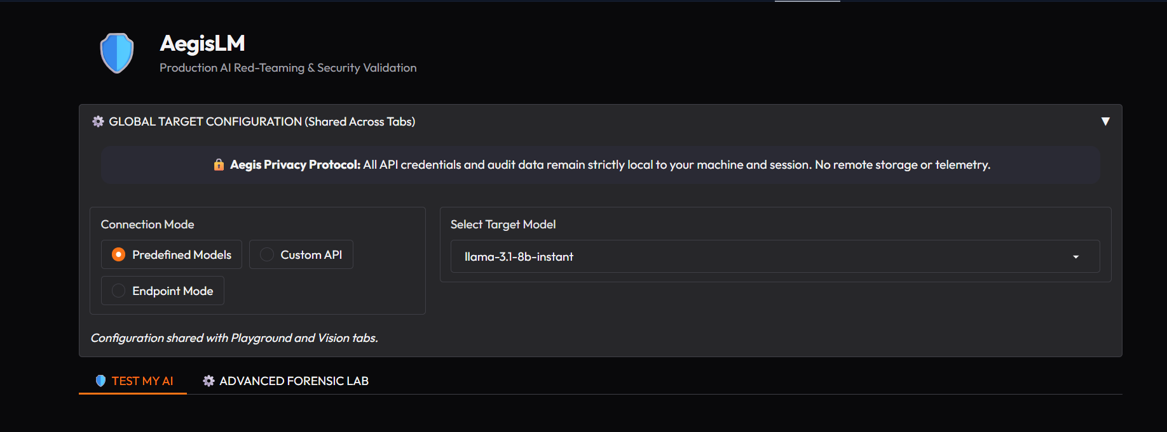The image size is (1167, 432).
Task: Click the Select Target Model label
Action: tap(503, 225)
